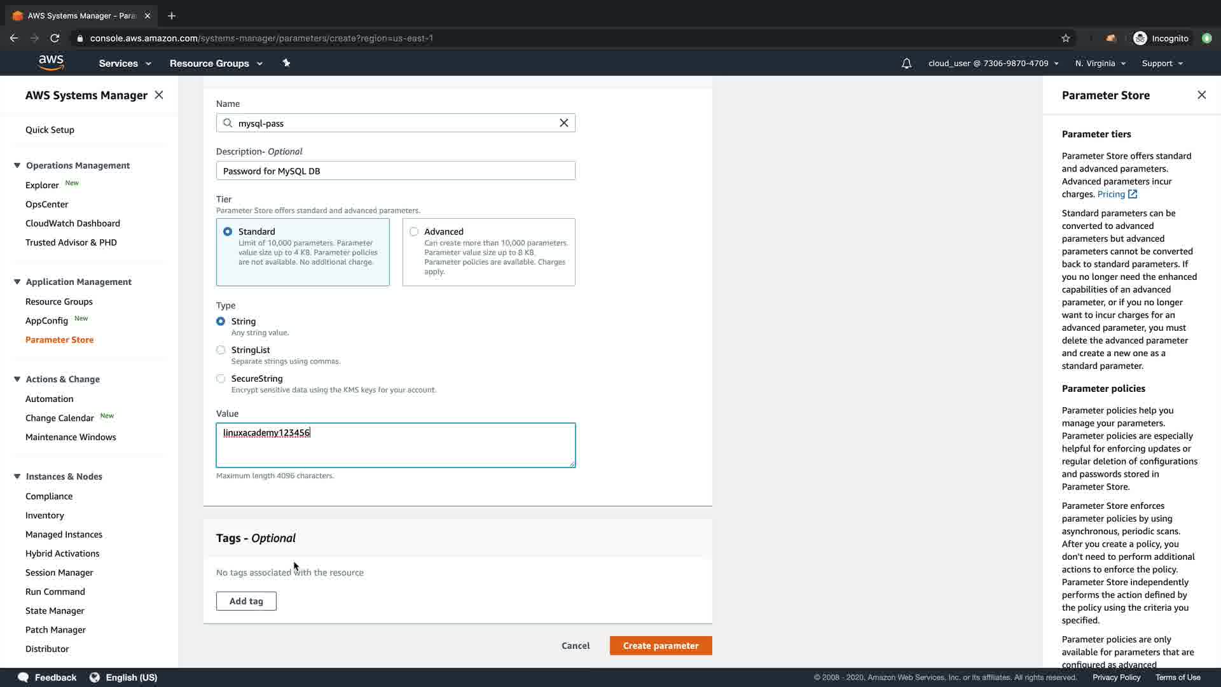
Task: Click the Create parameter button
Action: [x=660, y=646]
